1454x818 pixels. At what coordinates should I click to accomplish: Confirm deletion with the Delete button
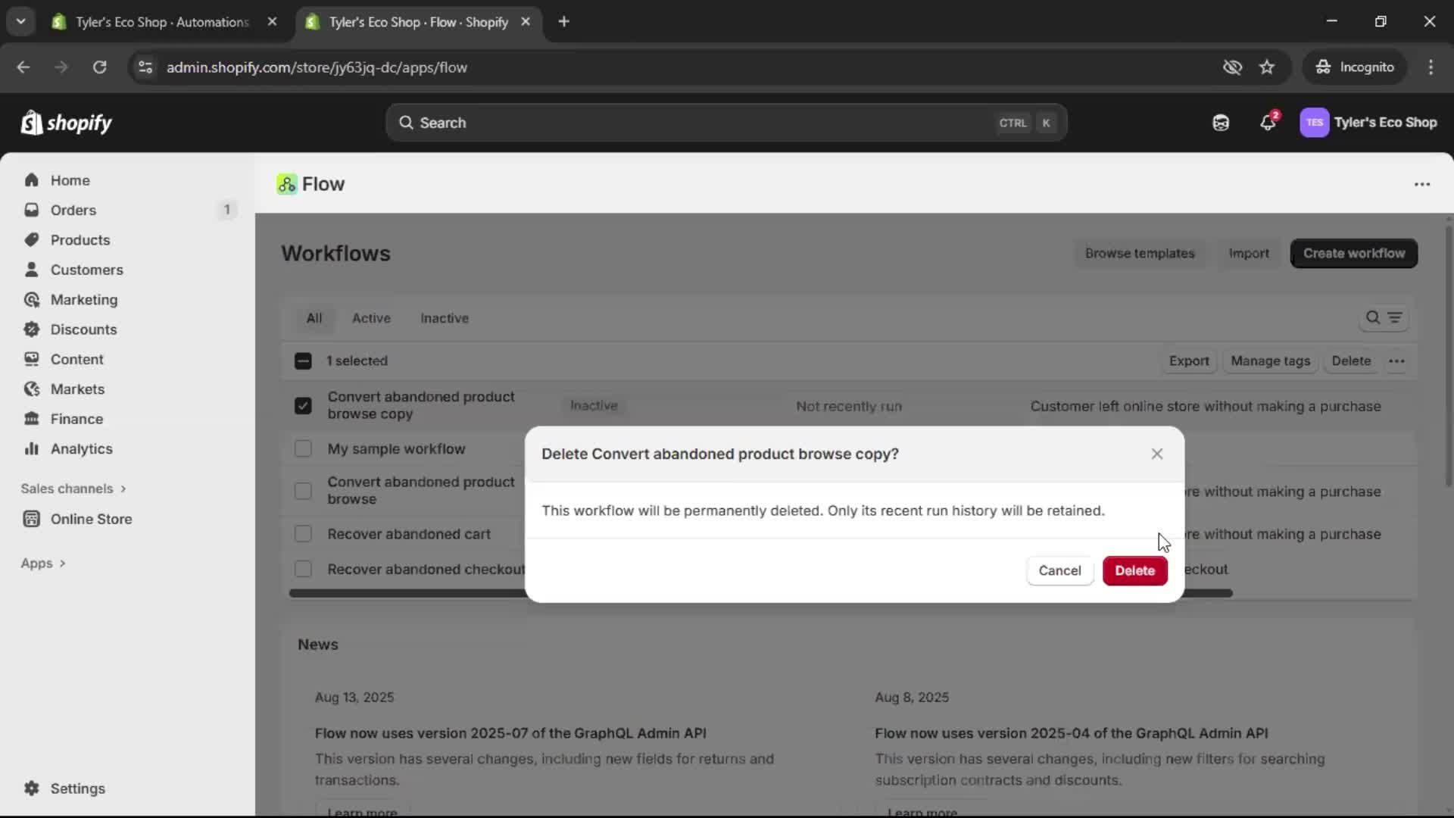point(1134,570)
